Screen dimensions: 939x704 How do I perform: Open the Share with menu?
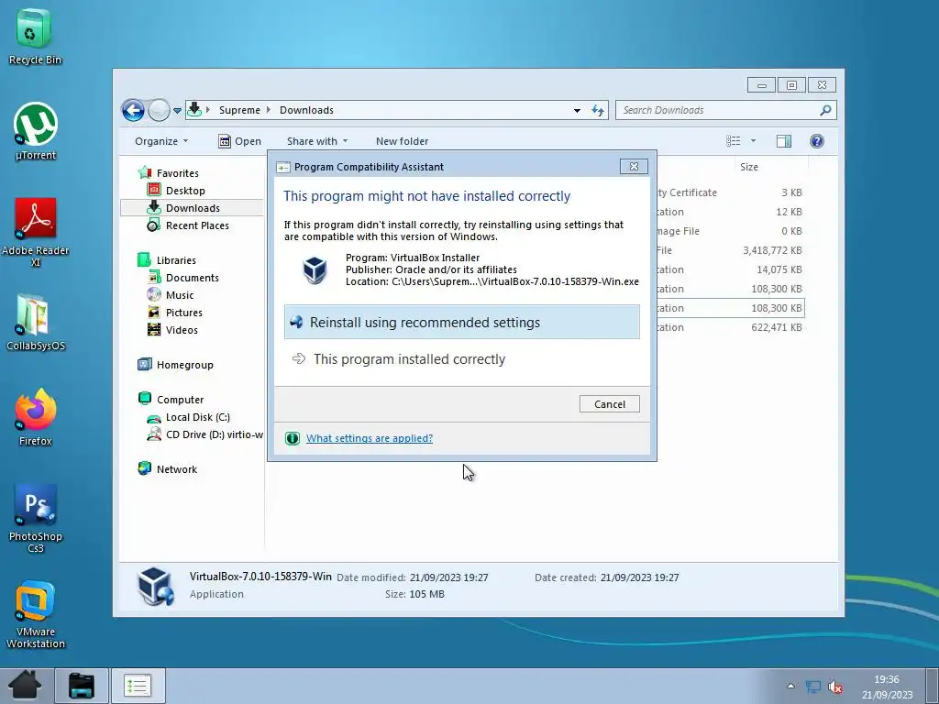click(316, 141)
